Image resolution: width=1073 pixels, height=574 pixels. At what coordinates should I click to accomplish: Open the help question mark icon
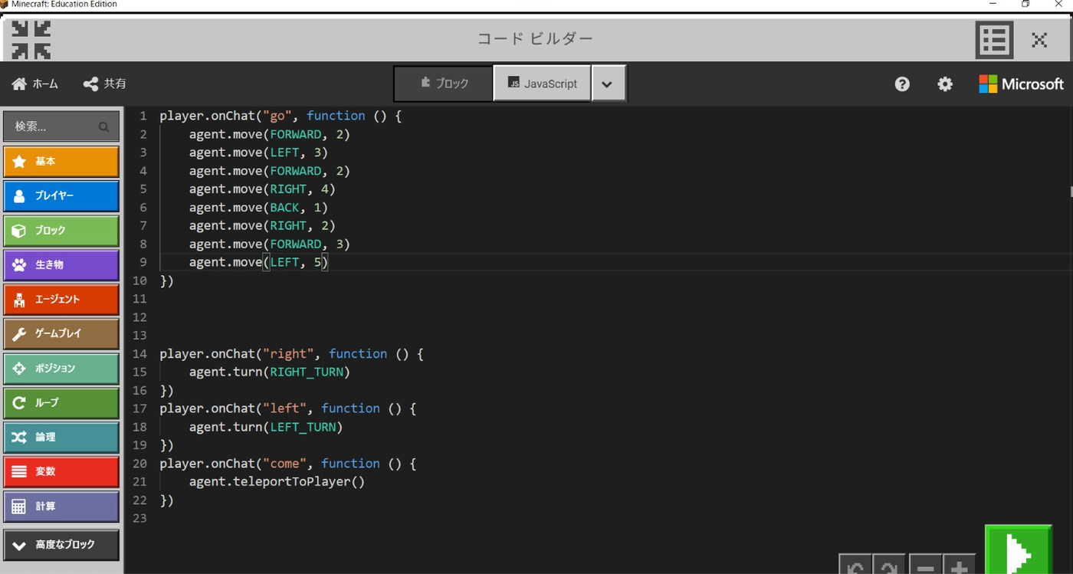[x=902, y=84]
